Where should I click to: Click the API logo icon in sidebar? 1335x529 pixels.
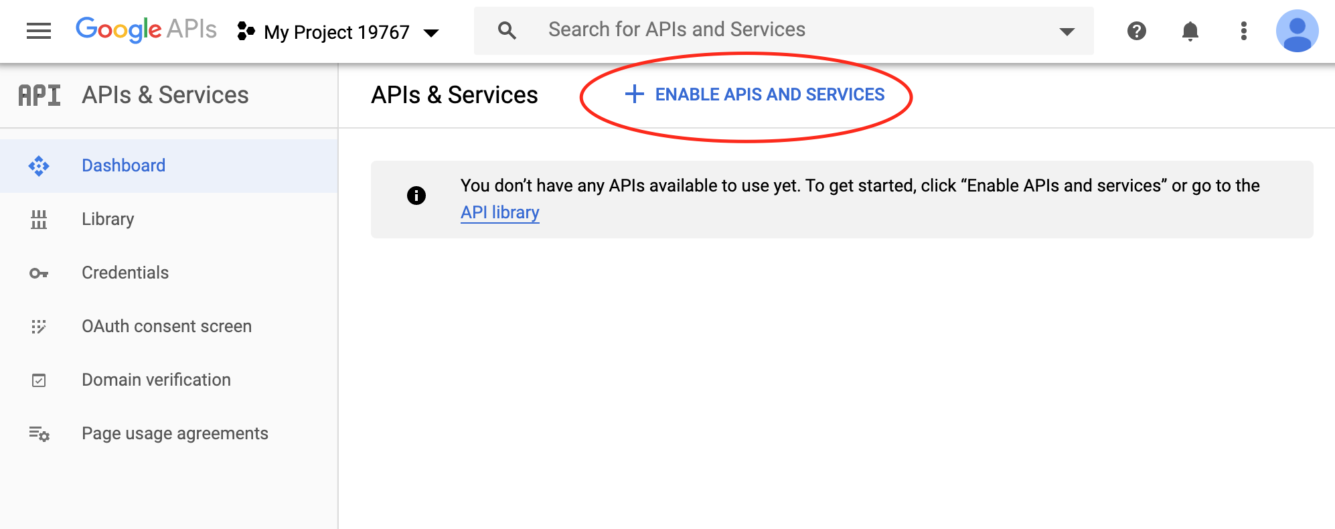click(40, 95)
